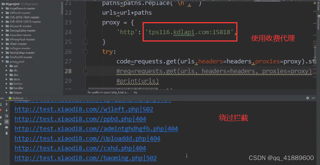Expand the AngelSword-master folder
This screenshot has width=320, height=165.
(x=3, y=8)
